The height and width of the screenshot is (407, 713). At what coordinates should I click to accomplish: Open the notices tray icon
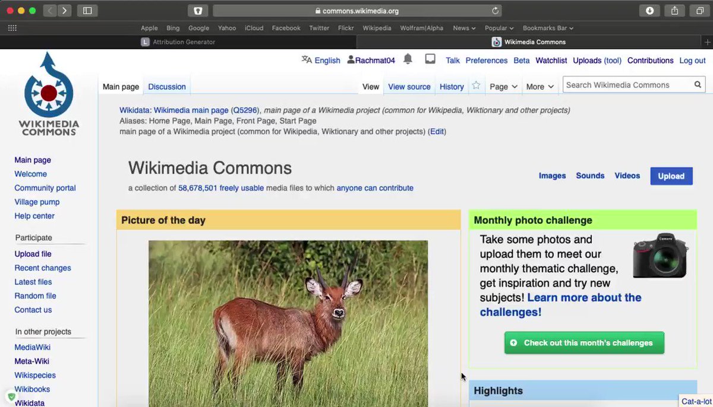(430, 59)
